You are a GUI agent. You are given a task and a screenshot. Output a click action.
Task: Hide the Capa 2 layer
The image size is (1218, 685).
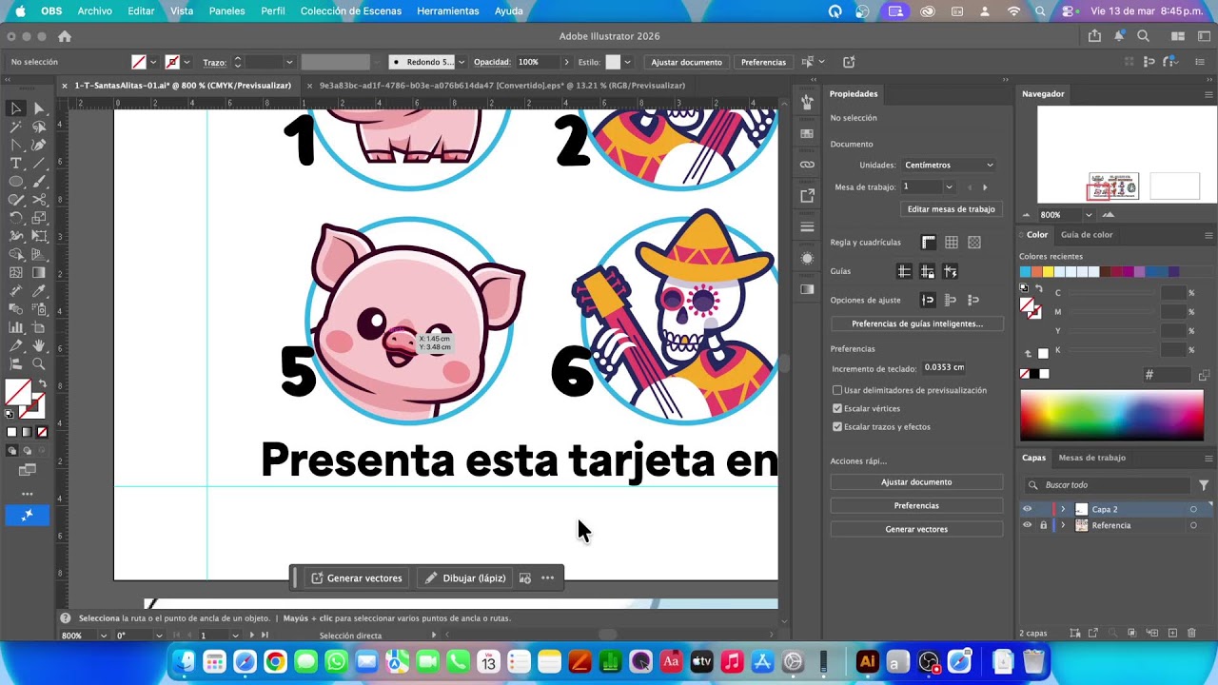tap(1027, 509)
